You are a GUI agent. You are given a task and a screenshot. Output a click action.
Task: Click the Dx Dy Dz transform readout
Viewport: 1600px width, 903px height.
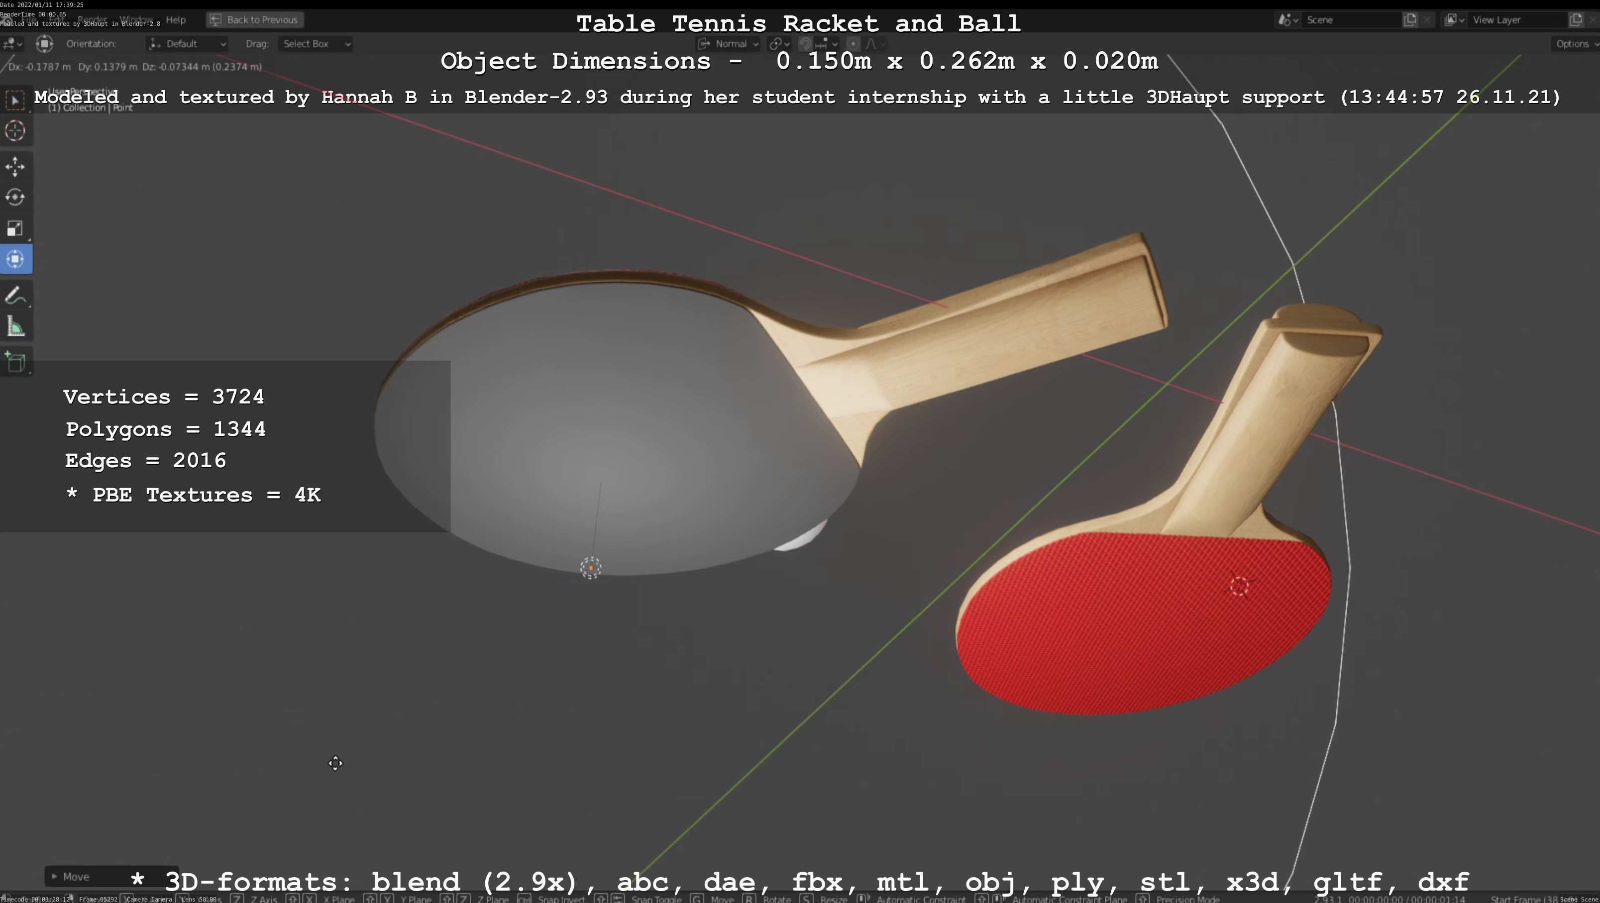pos(135,67)
